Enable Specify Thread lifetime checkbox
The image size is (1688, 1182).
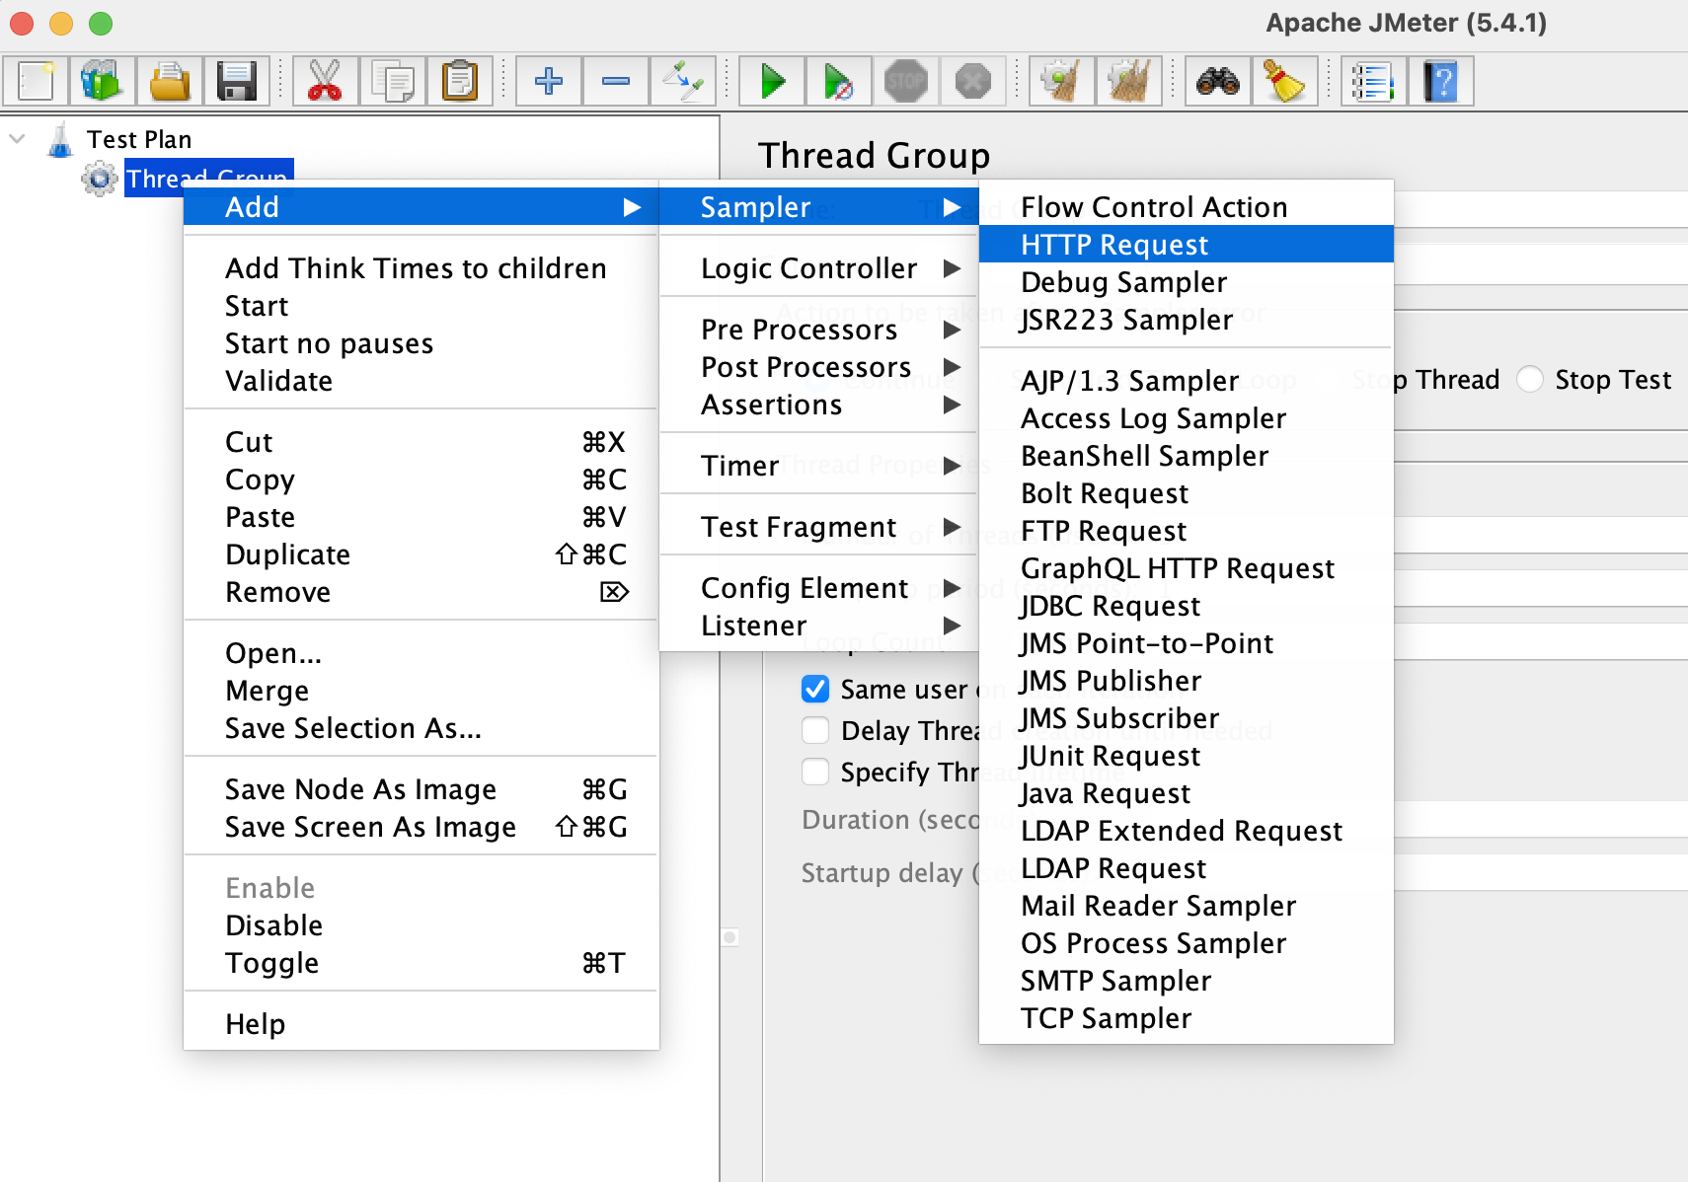[x=815, y=772]
